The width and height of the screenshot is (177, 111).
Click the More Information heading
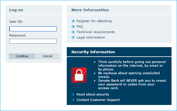[90, 10]
